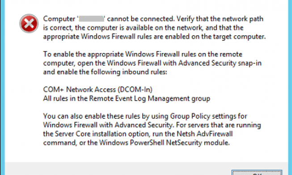
Task: Click 'All rules in the Remote Event Log Management group'
Action: click(127, 98)
